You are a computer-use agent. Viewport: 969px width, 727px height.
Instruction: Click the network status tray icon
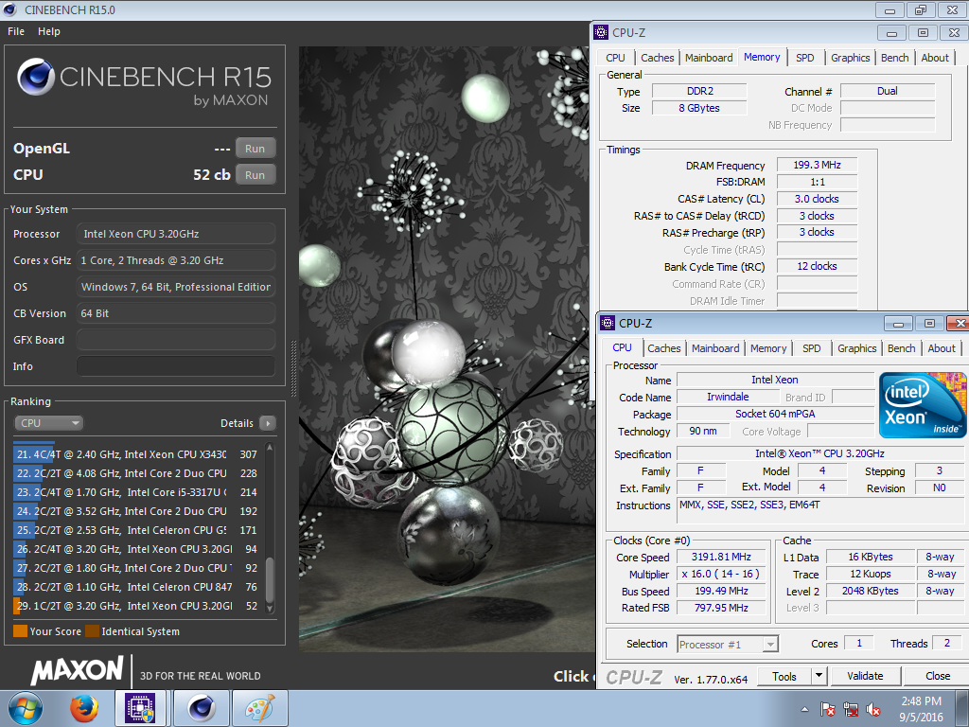tap(851, 710)
